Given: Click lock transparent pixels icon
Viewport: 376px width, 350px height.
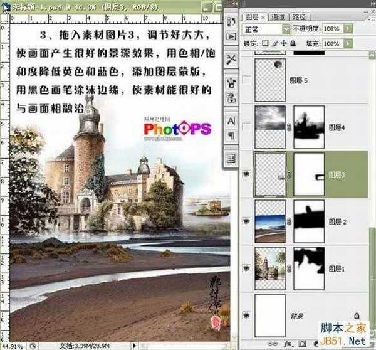Looking at the screenshot, I should 265,44.
